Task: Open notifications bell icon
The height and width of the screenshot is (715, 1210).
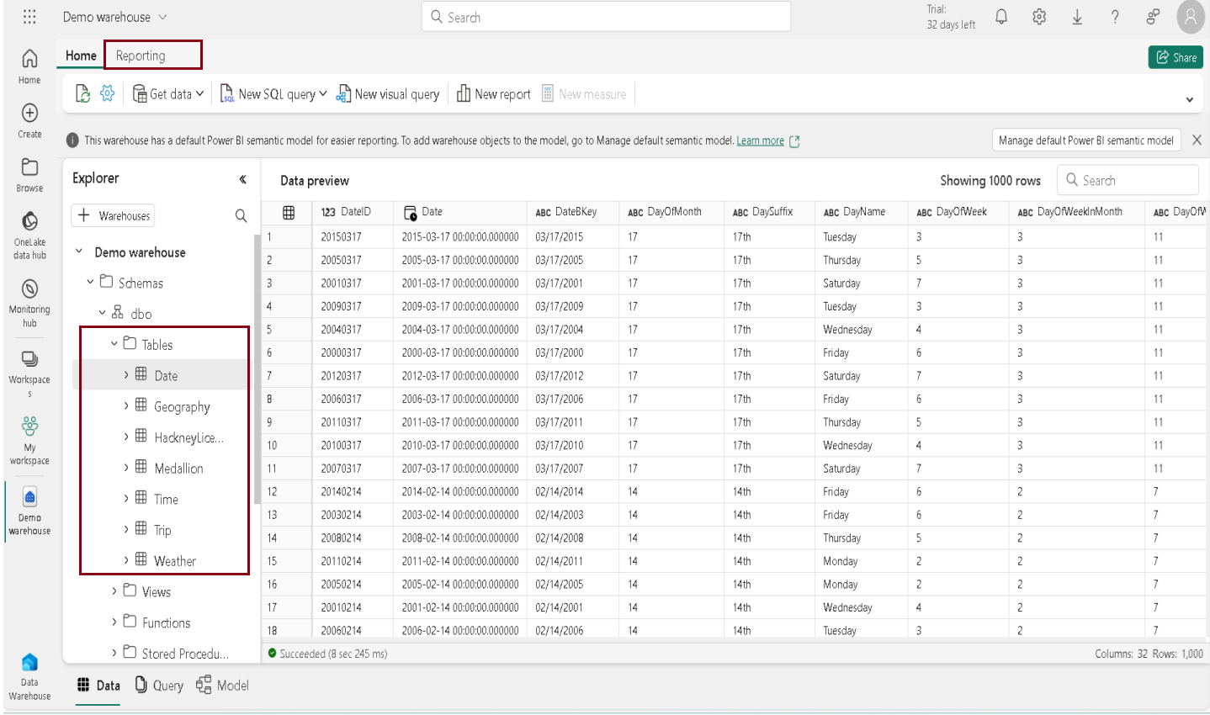Action: pyautogui.click(x=1001, y=17)
